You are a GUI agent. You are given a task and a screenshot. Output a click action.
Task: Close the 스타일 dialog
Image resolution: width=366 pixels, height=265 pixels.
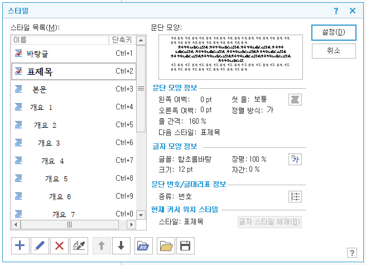point(353,11)
